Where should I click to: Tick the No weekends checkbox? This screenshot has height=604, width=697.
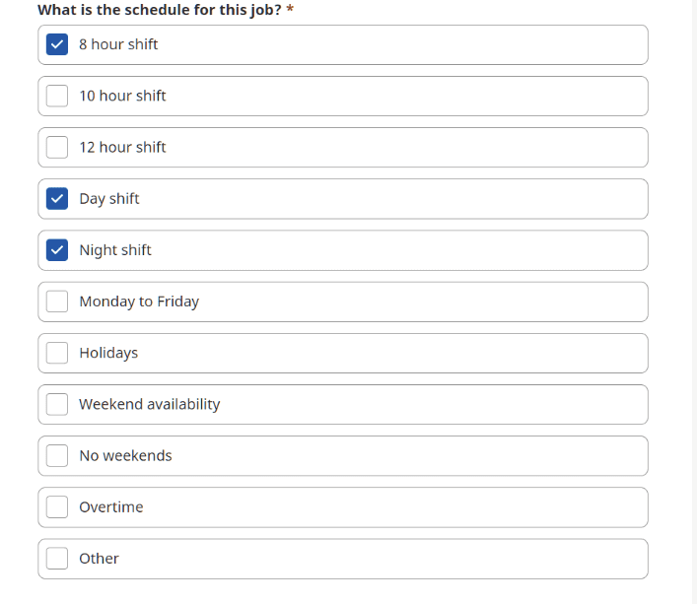[x=57, y=455]
